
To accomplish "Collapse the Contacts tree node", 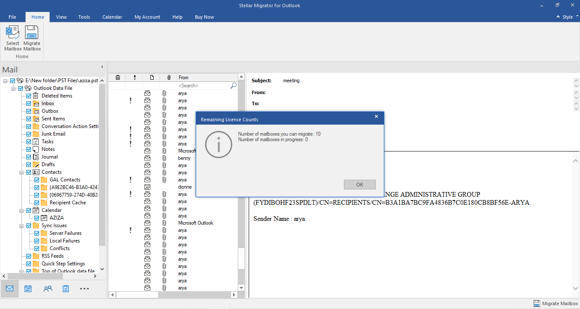I will [x=21, y=172].
